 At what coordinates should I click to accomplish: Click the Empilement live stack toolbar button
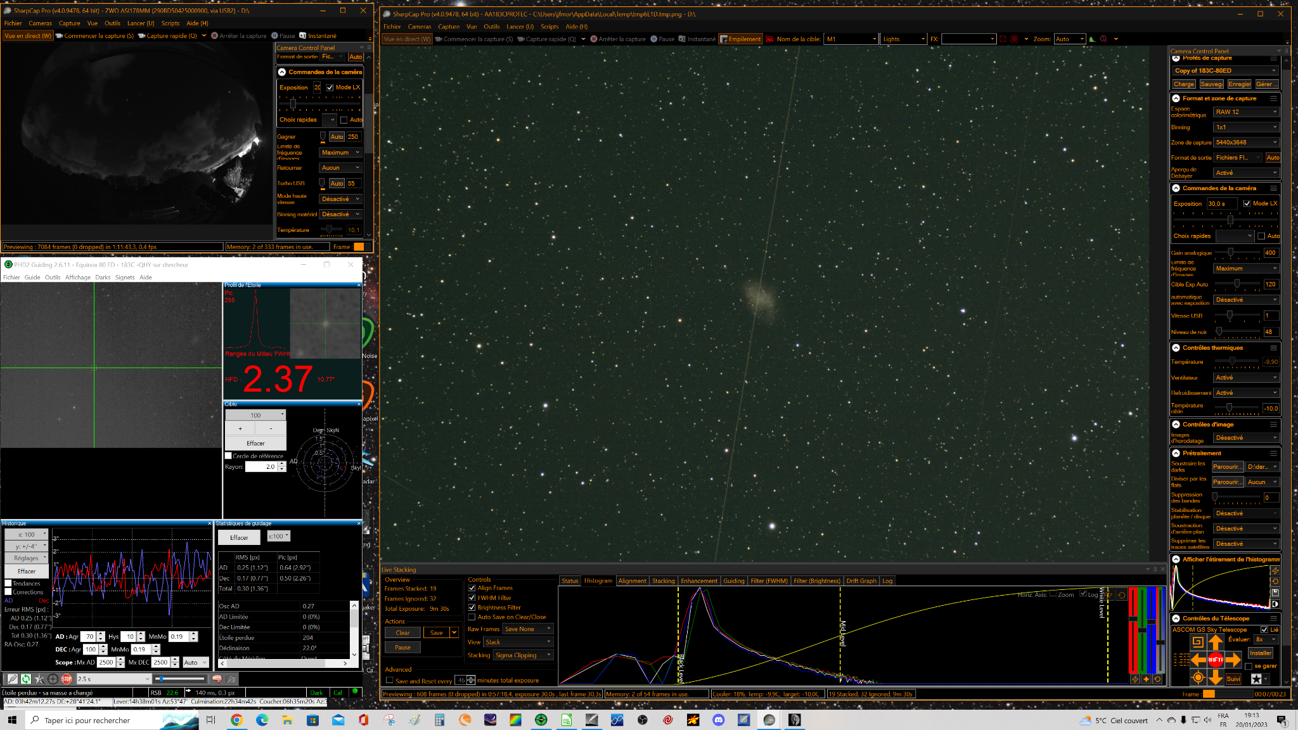pos(740,39)
